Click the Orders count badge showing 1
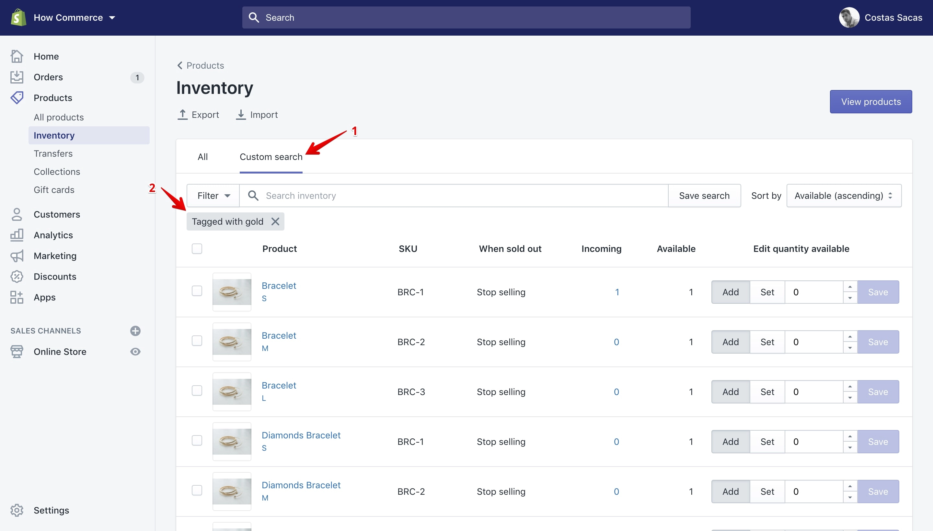Image resolution: width=933 pixels, height=531 pixels. [x=137, y=77]
